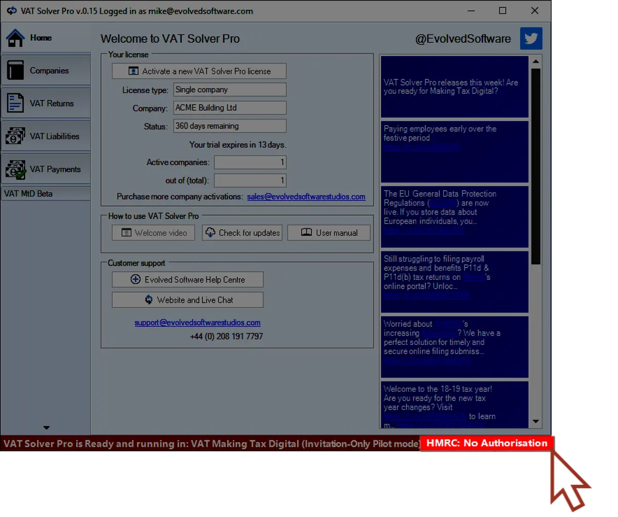Open support@evolvedsoftwarestudios.com email link
This screenshot has height=517, width=618.
point(197,323)
